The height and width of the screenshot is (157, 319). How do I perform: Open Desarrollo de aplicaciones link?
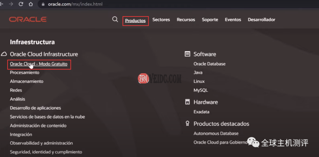click(x=35, y=108)
